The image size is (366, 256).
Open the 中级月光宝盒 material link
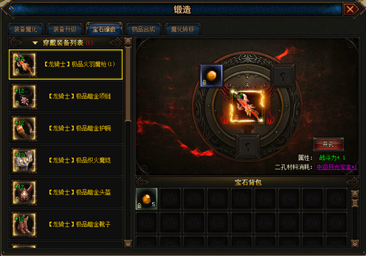pos(337,167)
